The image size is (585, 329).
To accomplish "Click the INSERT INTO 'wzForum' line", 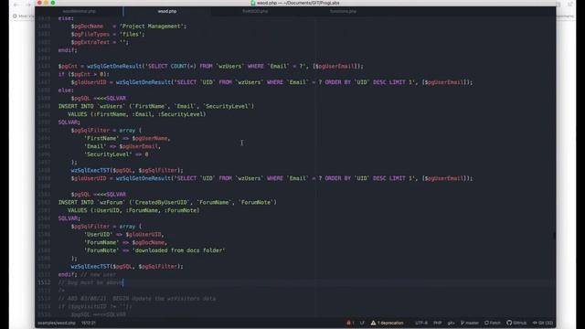I will click(167, 202).
